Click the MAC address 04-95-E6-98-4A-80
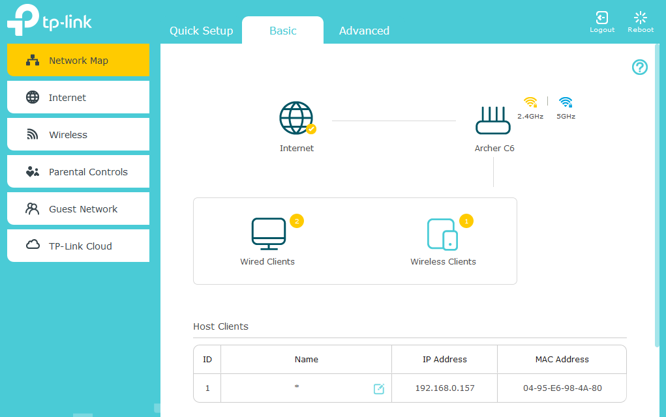 tap(562, 388)
